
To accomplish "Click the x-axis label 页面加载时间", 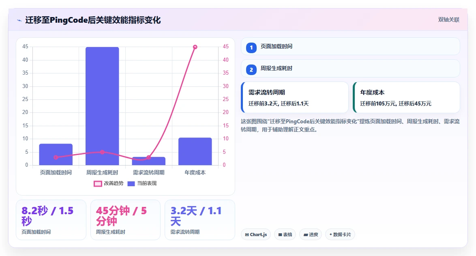I will pyautogui.click(x=56, y=172).
